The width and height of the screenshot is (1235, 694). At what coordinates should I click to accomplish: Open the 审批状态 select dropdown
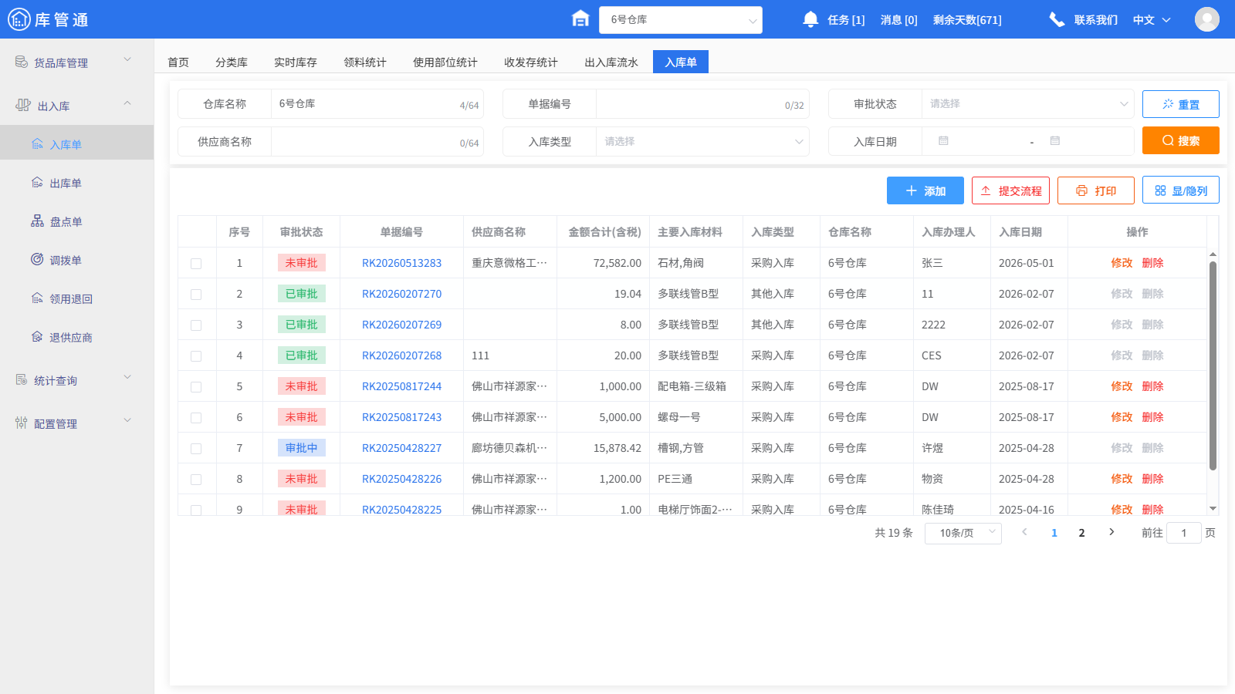(x=1027, y=104)
